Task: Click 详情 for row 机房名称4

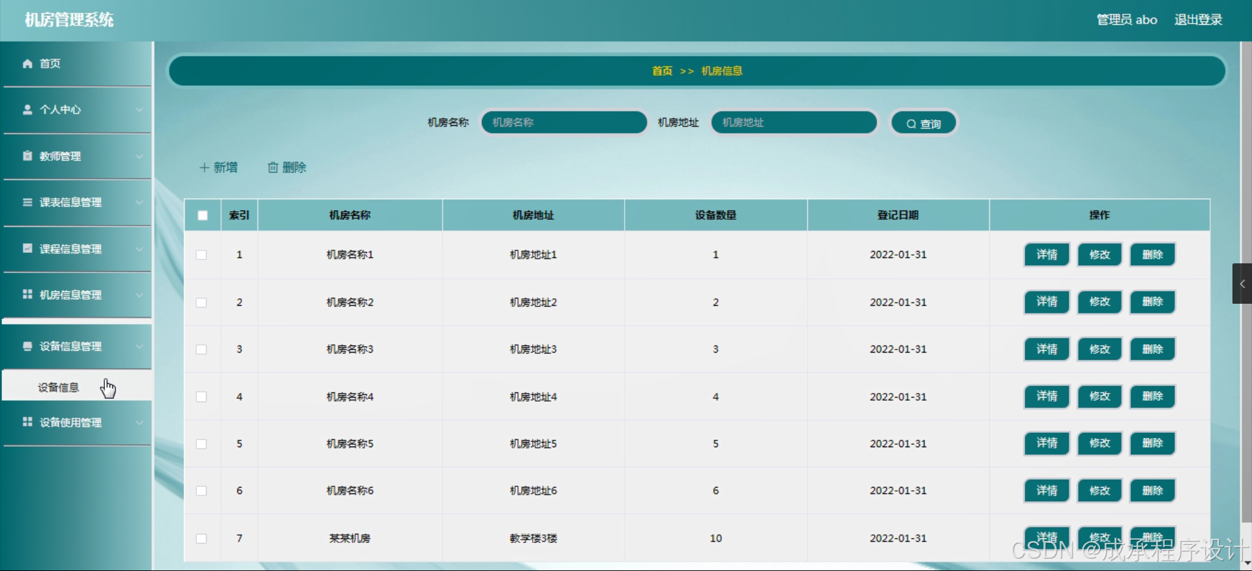Action: (1047, 396)
